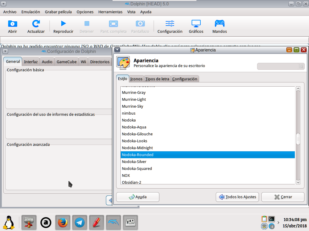Open the Grabar película menu
This screenshot has height=231, width=309.
coord(58,12)
